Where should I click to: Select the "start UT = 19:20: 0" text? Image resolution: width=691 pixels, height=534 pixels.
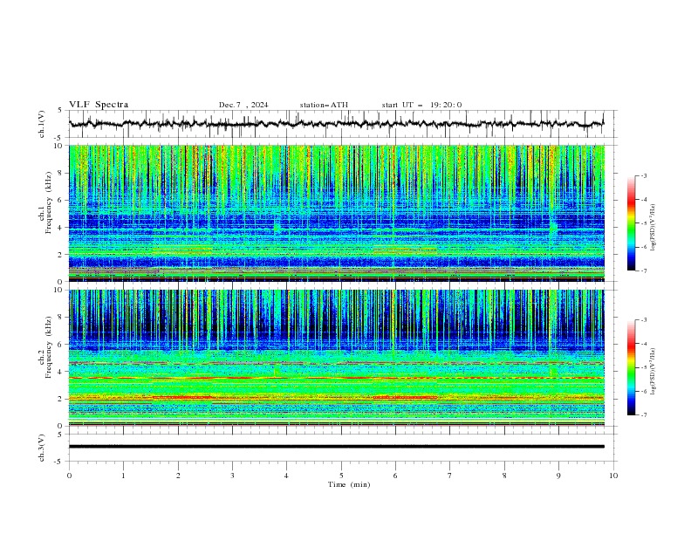421,105
